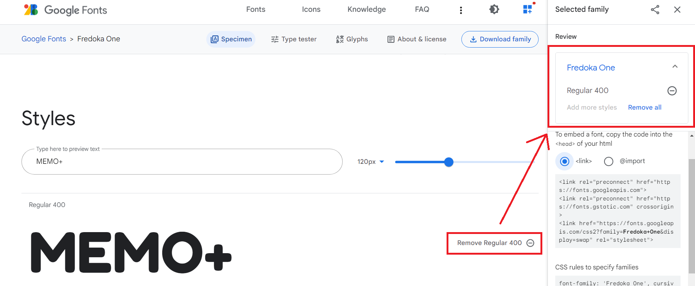Click the "Styles" heading

(x=48, y=118)
